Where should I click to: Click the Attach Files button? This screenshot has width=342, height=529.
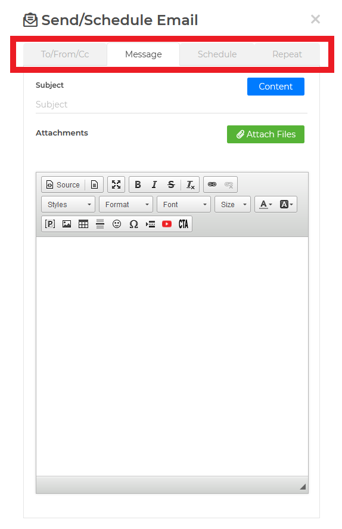pos(266,134)
